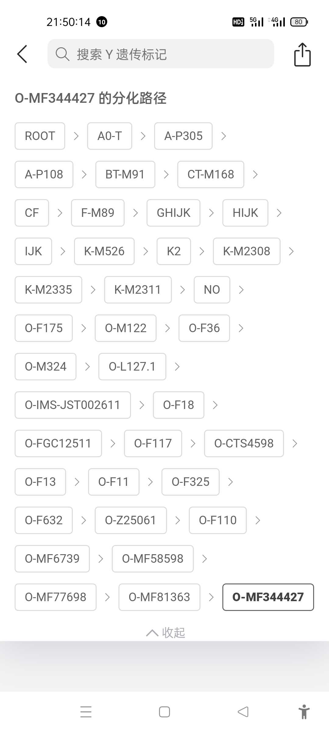Image resolution: width=329 pixels, height=732 pixels.
Task: Open the K-M2308 node
Action: [x=246, y=251]
